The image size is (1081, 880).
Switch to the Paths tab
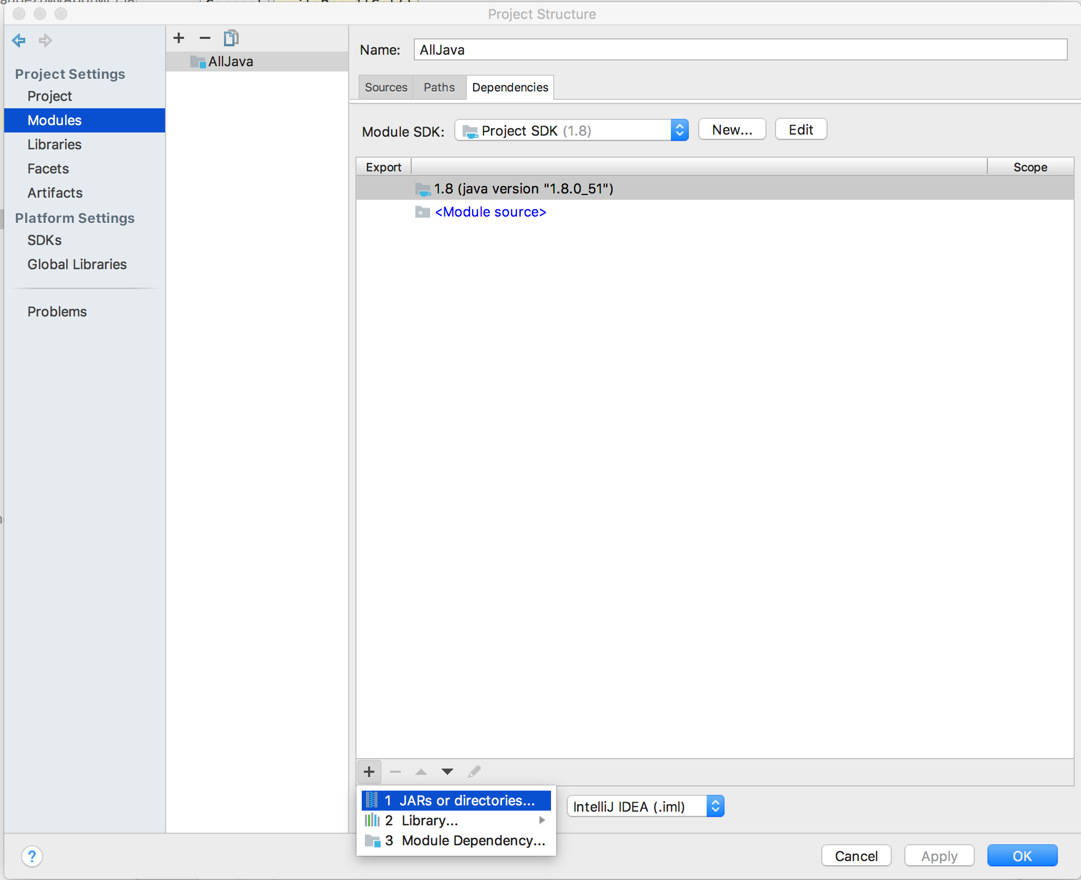[x=439, y=87]
